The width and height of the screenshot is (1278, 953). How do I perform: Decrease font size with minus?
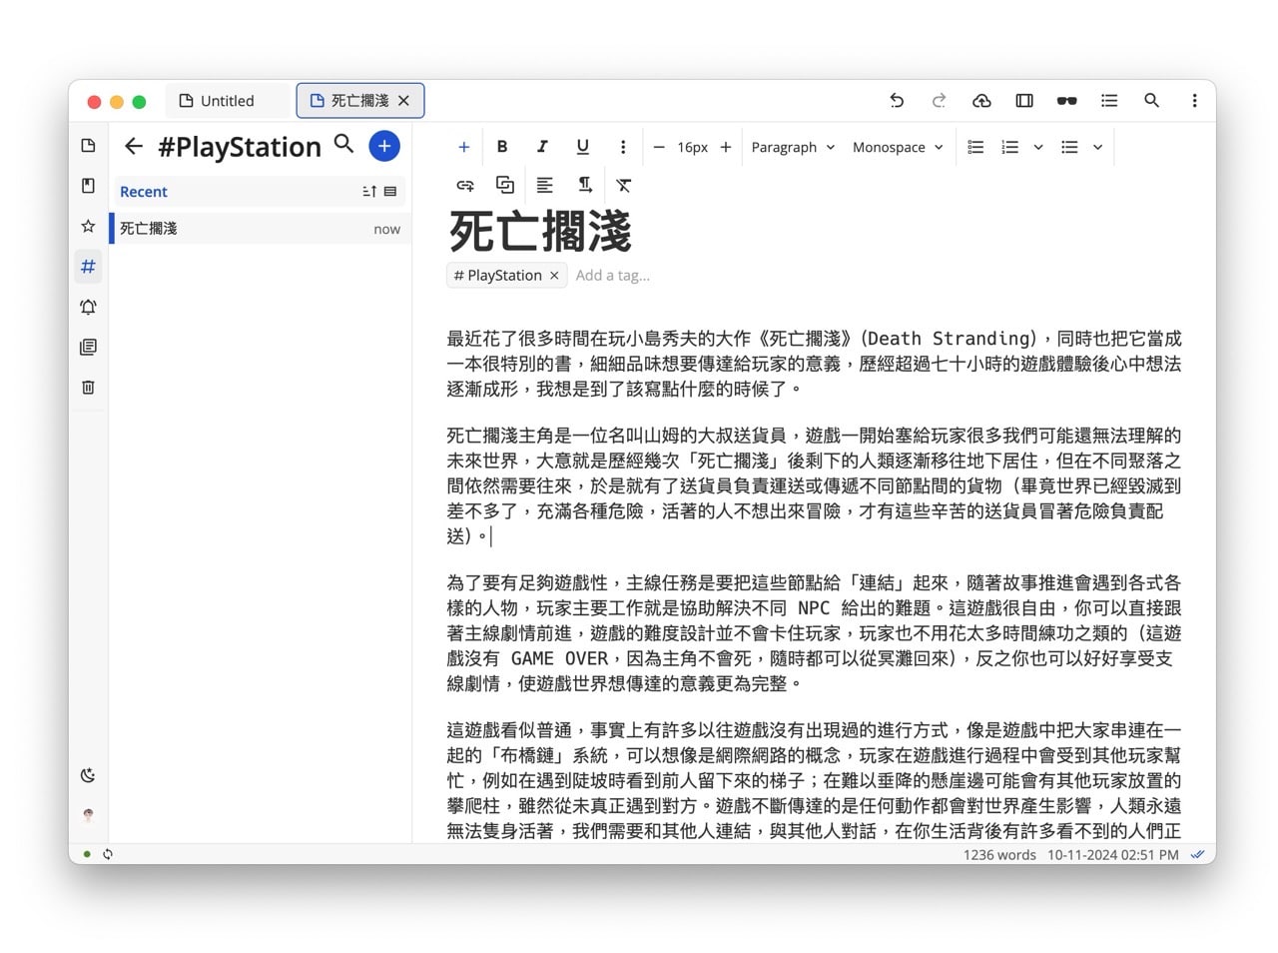659,147
